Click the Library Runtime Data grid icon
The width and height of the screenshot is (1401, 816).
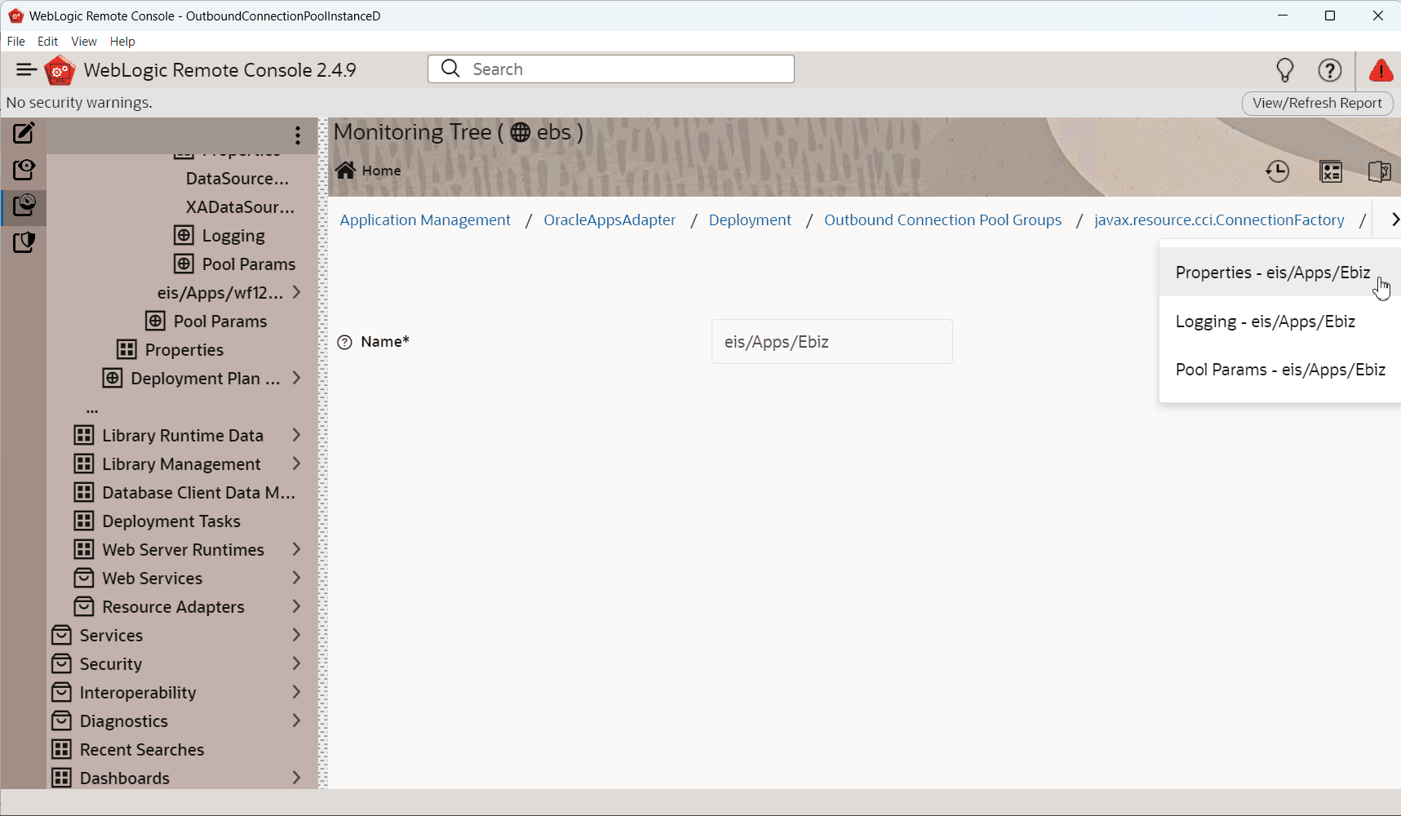click(84, 436)
